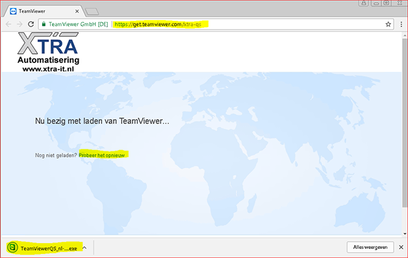Screen dimensions: 408x258
Task: Bookmark this page with the star icon
Action: [x=389, y=24]
